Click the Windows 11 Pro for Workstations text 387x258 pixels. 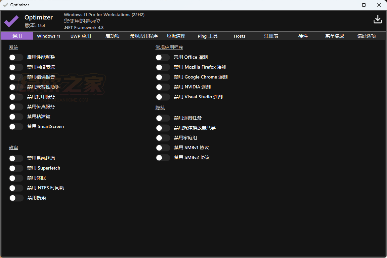click(104, 15)
